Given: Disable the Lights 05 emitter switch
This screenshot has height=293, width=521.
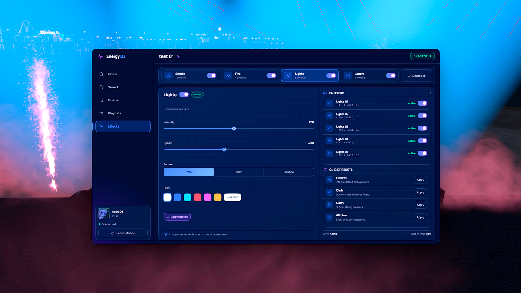Looking at the screenshot, I should [422, 153].
